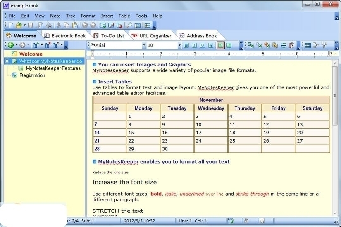Click the insert symbol asterisk icon
This screenshot has width=341, height=227.
[x=267, y=45]
